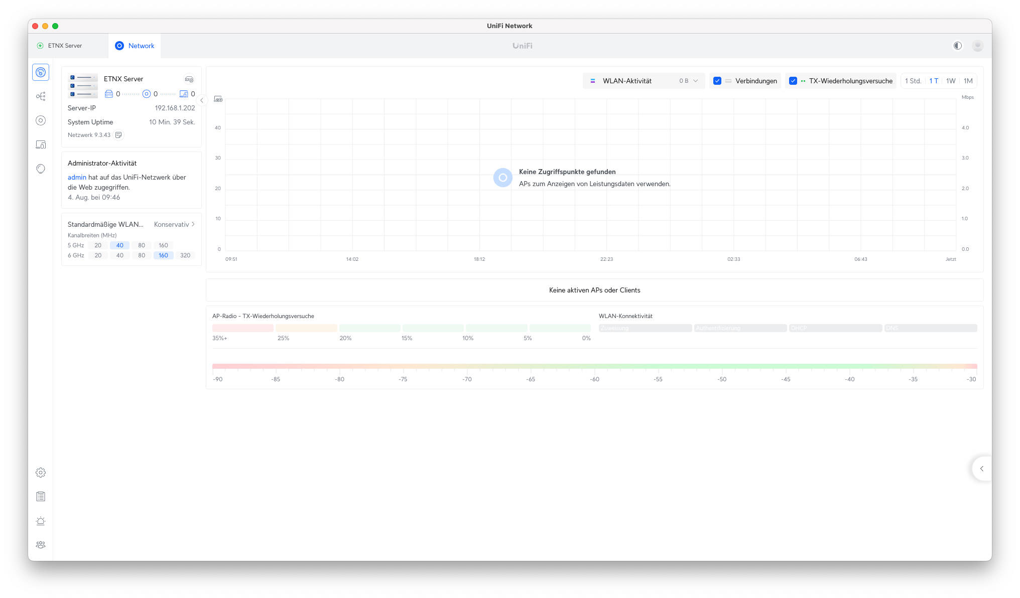Switch to the Network tab
This screenshot has width=1020, height=598.
pyautogui.click(x=135, y=46)
